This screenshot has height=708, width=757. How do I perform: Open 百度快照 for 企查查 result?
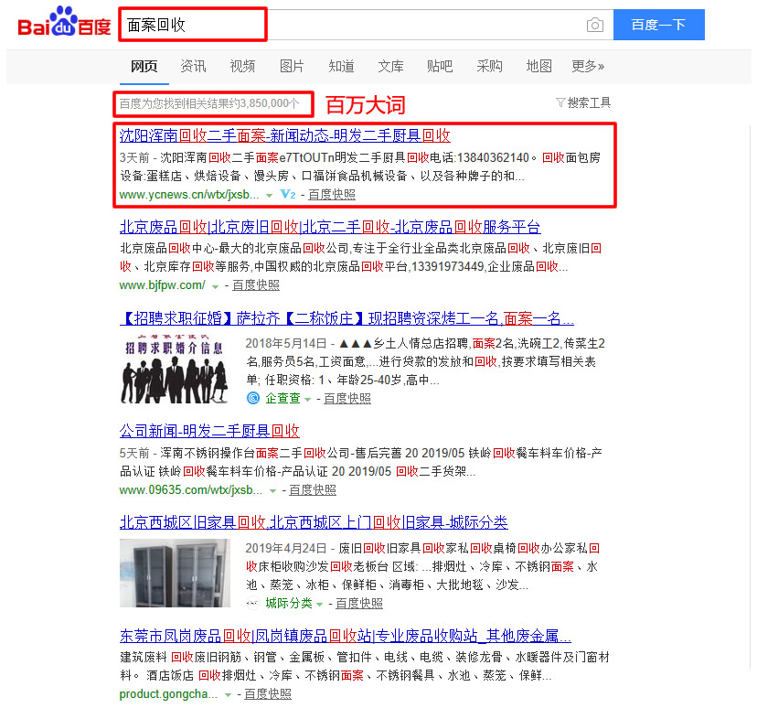tap(347, 399)
